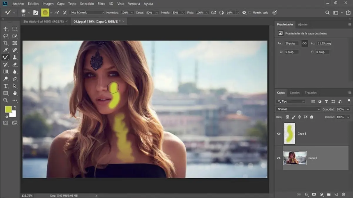
Task: Select the Move tool
Action: coord(5,29)
